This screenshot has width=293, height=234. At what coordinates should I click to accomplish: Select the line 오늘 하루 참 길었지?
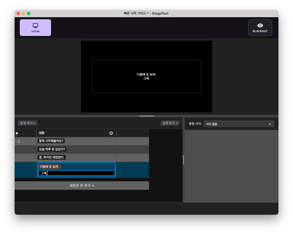(x=52, y=149)
